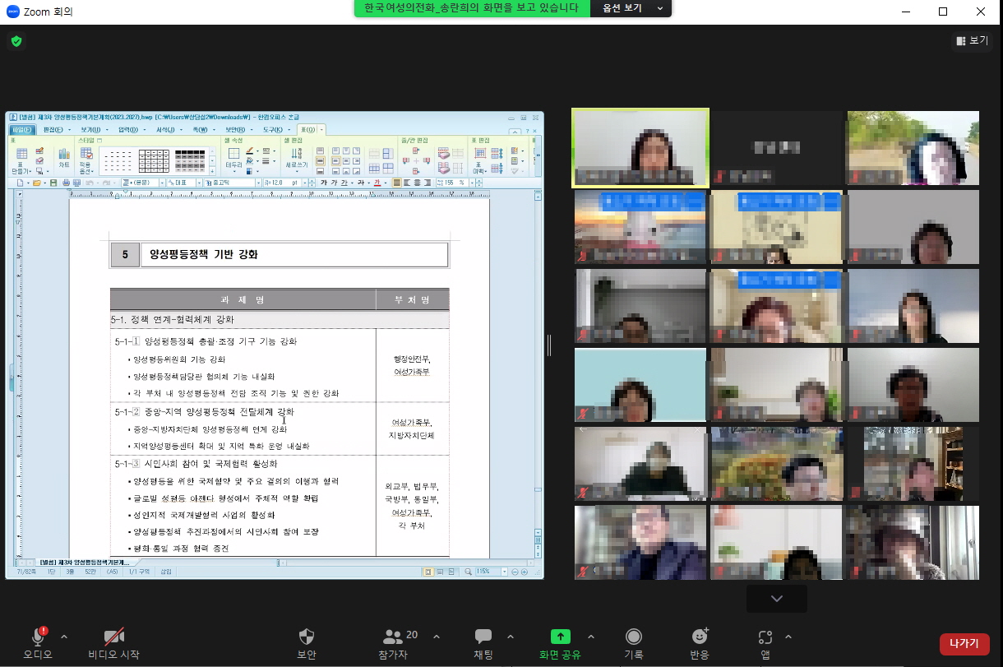Open the 옵션 보기 dropdown
1003x667 pixels.
click(x=631, y=8)
